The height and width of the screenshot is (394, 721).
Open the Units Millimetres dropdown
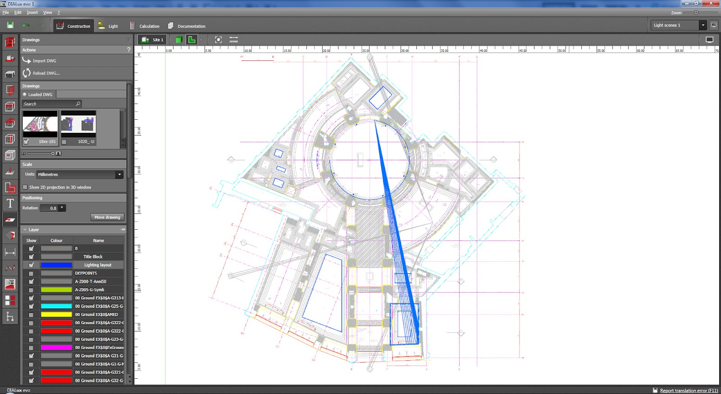click(x=119, y=175)
